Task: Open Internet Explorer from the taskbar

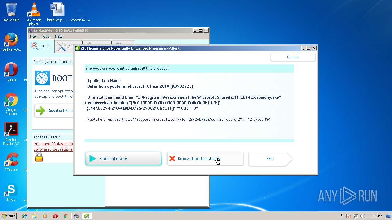Action: [24, 216]
